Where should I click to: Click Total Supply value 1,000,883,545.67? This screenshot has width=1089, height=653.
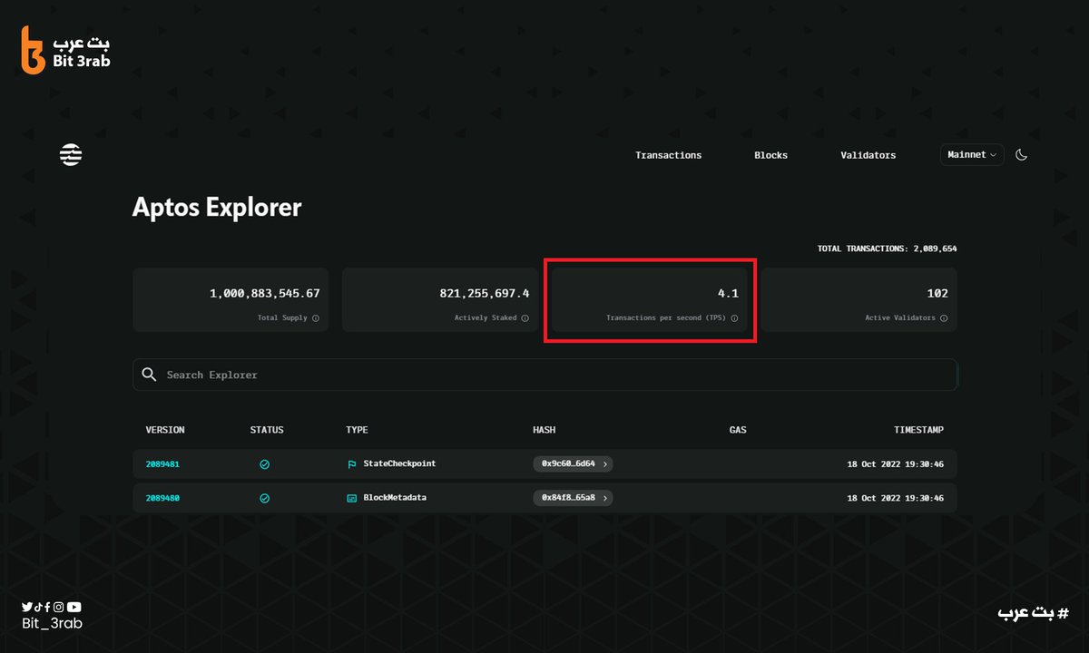pyautogui.click(x=264, y=294)
